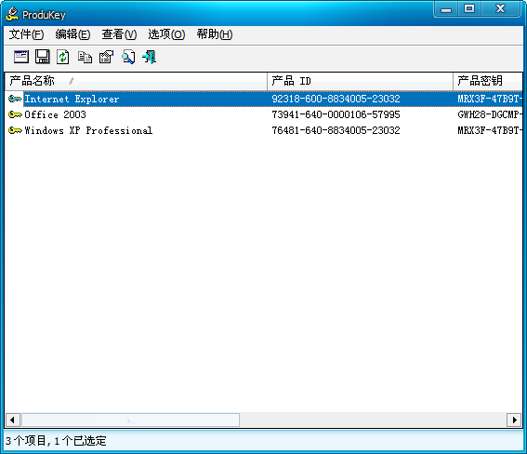The width and height of the screenshot is (527, 454).
Task: Click the Select Source toolbar icon
Action: (21, 57)
